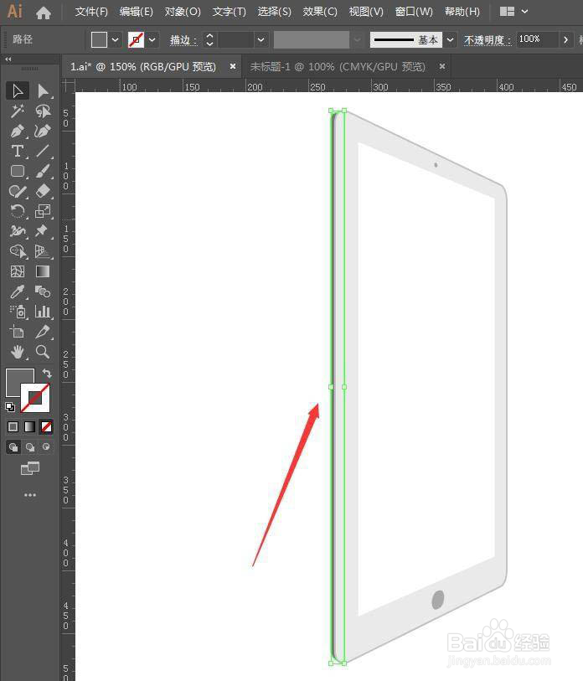Viewport: 583px width, 681px height.
Task: Select the Paintbrush tool
Action: click(x=43, y=171)
